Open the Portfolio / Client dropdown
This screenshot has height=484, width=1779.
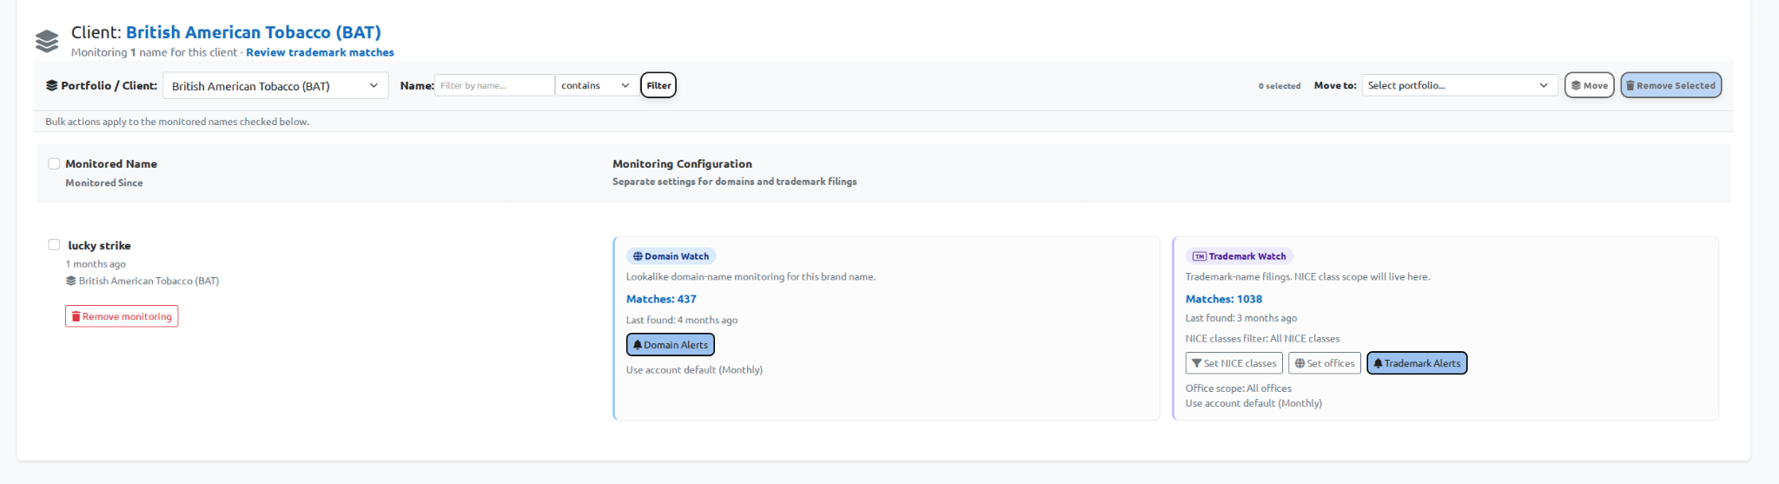click(x=275, y=85)
